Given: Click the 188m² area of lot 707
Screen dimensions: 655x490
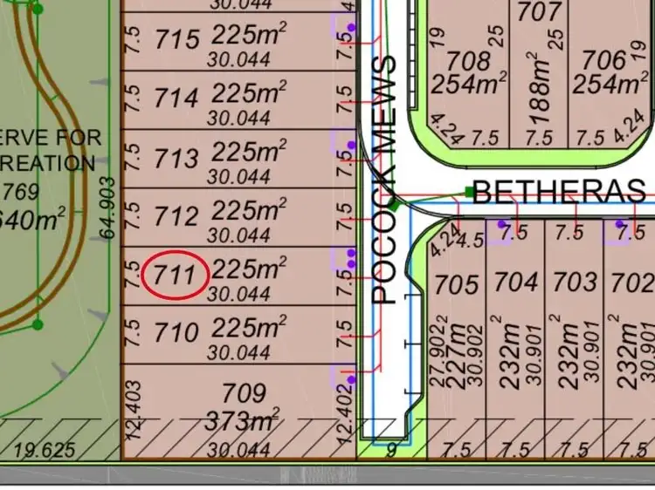Looking at the screenshot, I should tap(539, 87).
